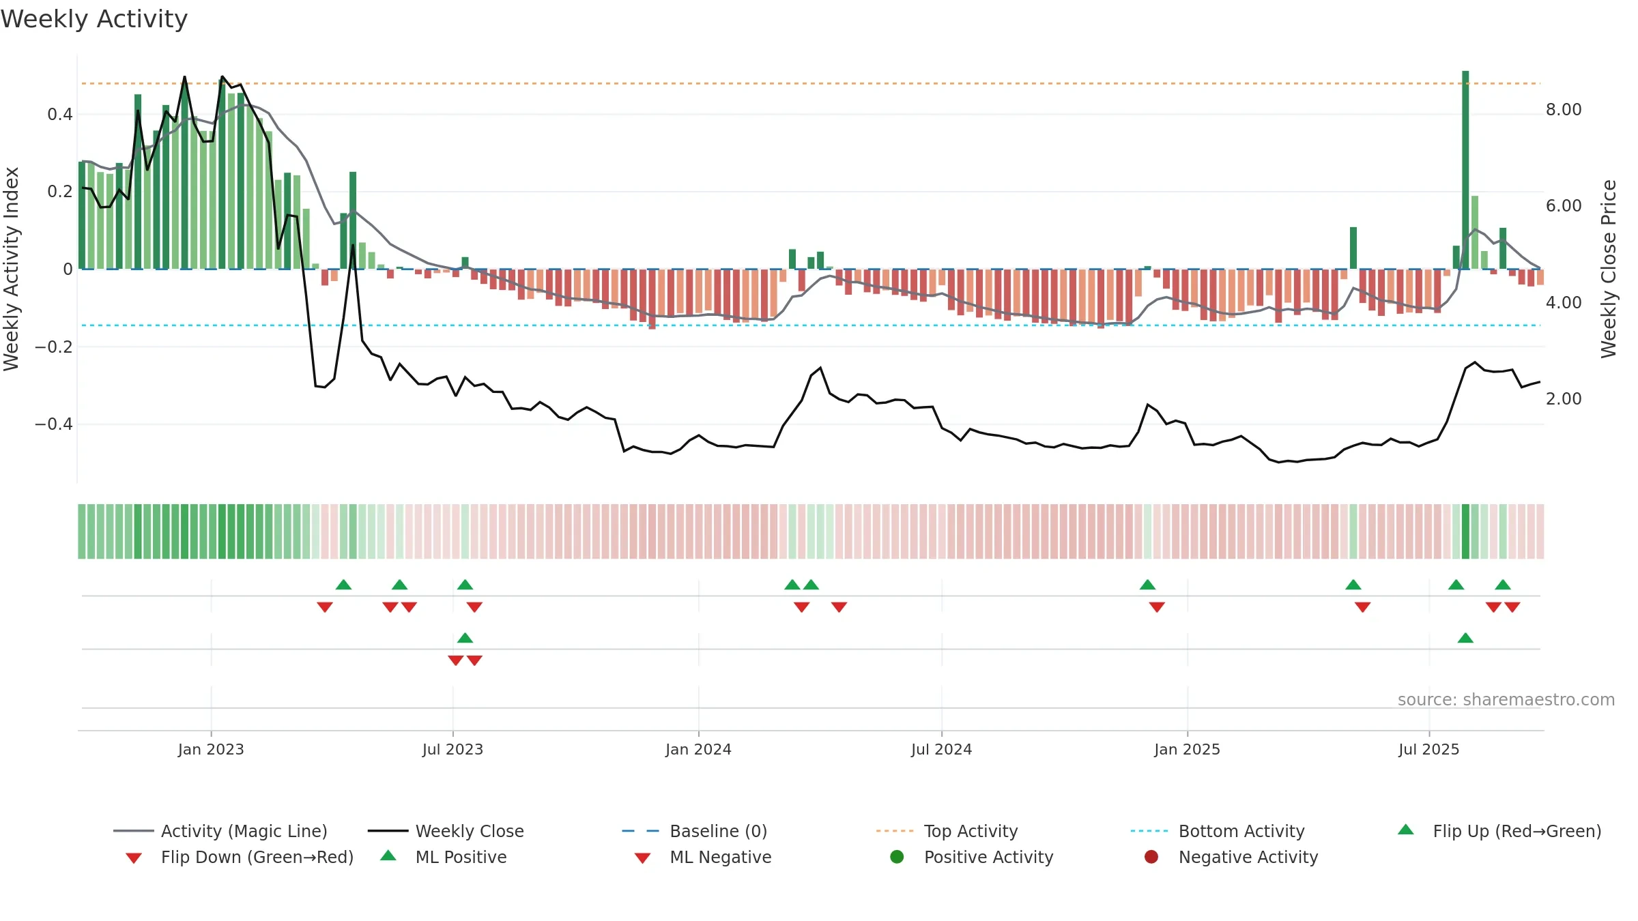This screenshot has height=921, width=1638.
Task: Toggle the Top Activity legend entry
Action: coord(947,831)
